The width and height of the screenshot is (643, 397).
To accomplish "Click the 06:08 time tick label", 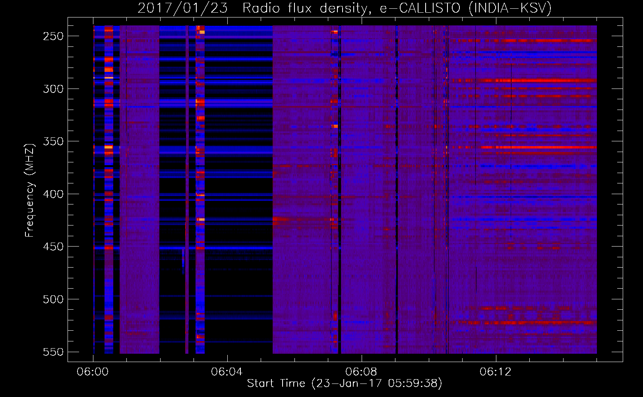I will point(361,372).
